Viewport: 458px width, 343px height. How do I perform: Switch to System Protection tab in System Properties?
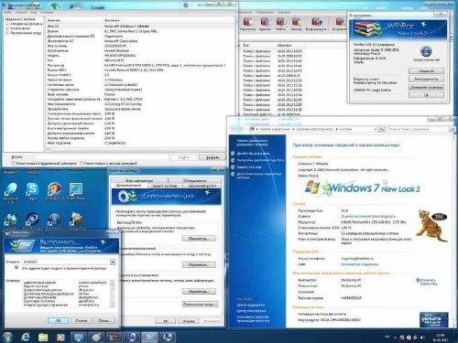164,186
